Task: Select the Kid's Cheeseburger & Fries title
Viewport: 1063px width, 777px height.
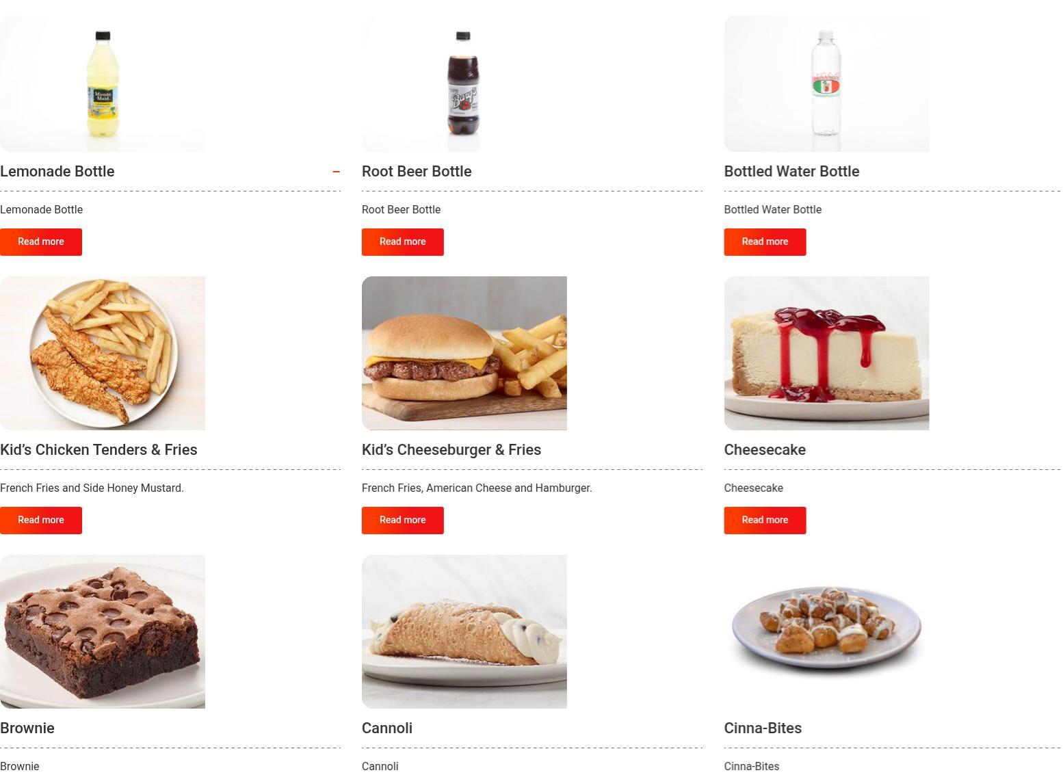Action: coord(451,450)
